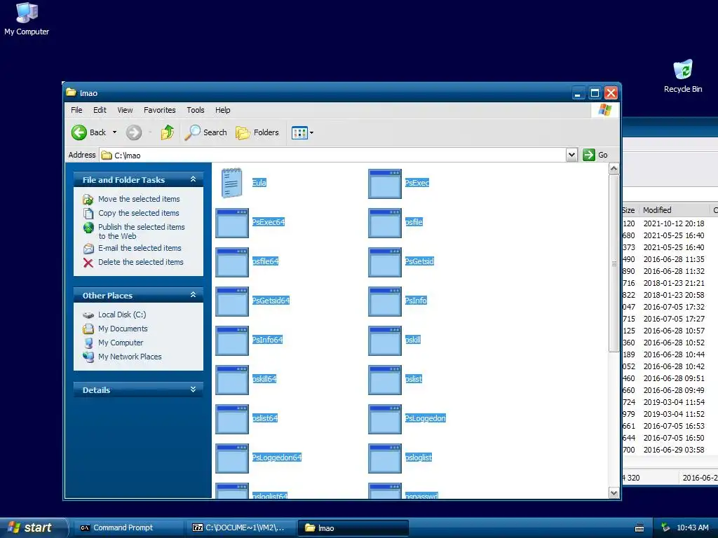Switch to 7-Zip C:\DOCUME~1 taskbar button

(240, 528)
